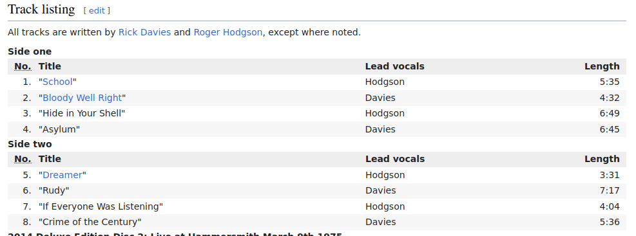Open the Roger Hodgson link

coord(228,32)
